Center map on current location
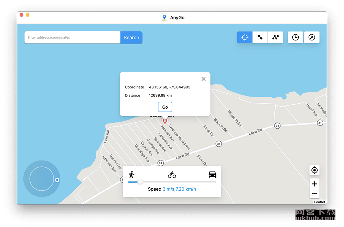 [314, 170]
